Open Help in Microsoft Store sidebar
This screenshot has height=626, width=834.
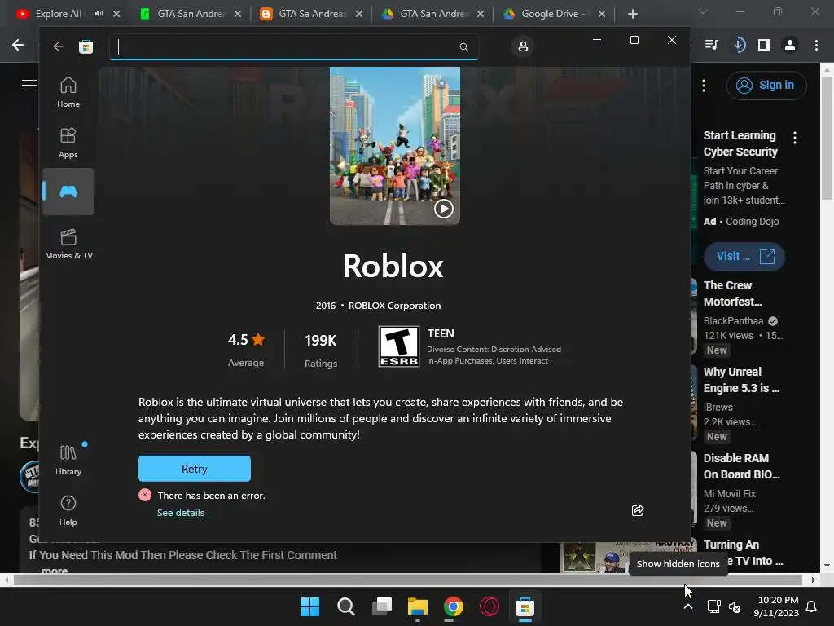tap(68, 510)
